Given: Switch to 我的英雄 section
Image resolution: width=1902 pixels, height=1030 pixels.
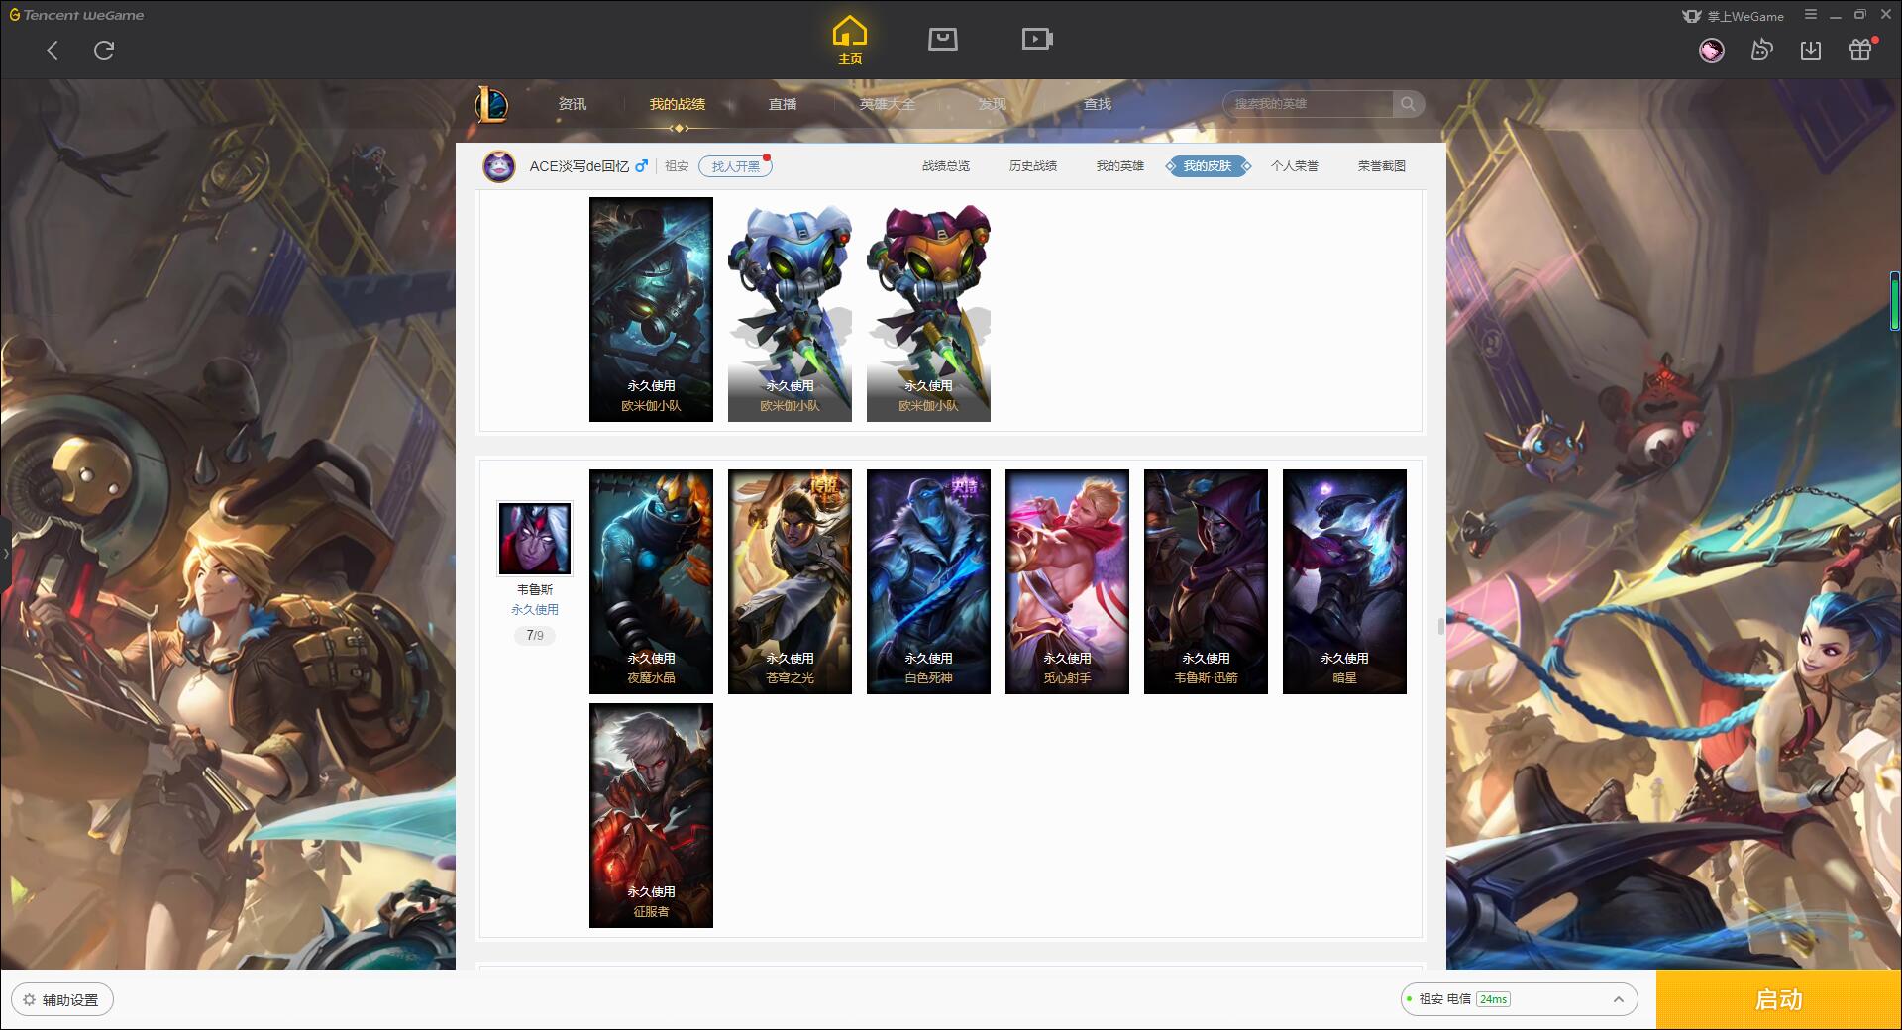Looking at the screenshot, I should (x=1120, y=166).
